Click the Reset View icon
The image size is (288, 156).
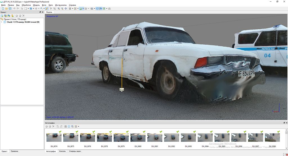[x=66, y=9]
